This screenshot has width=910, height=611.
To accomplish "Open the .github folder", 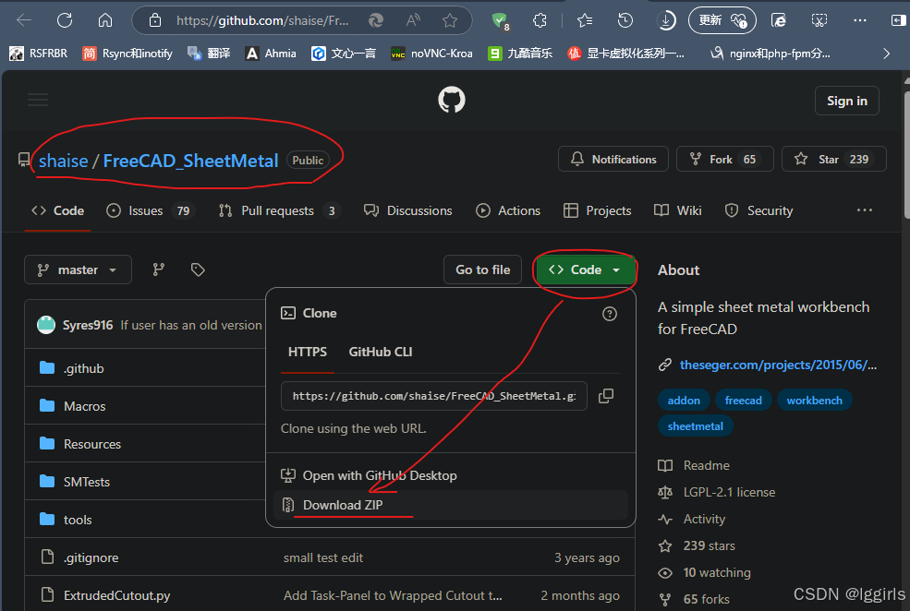I will (84, 368).
